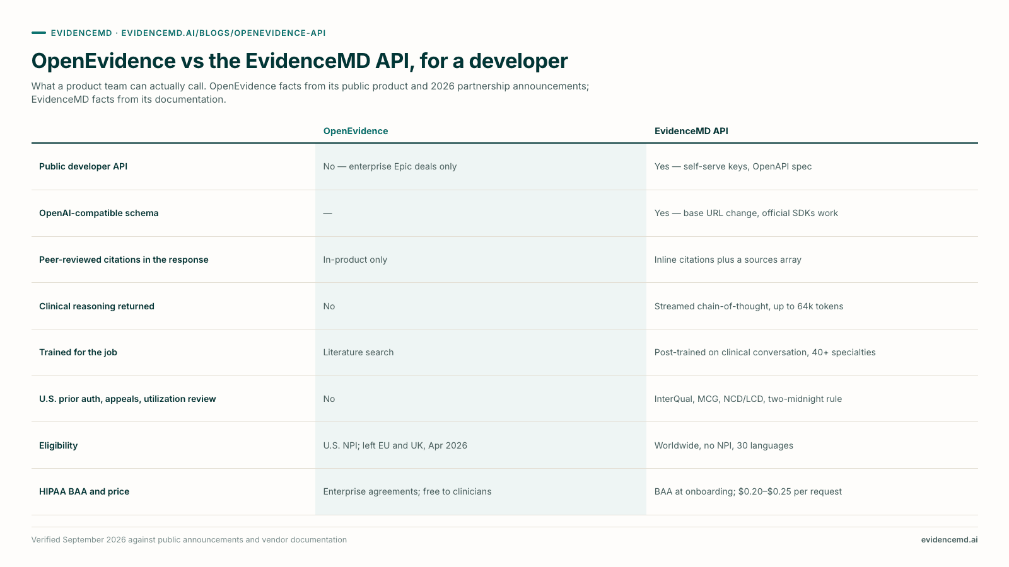Click "InterQual, MCG, NCD/LCD, two-midnight rule" cell
Screen dimensions: 1009x567
click(748, 399)
